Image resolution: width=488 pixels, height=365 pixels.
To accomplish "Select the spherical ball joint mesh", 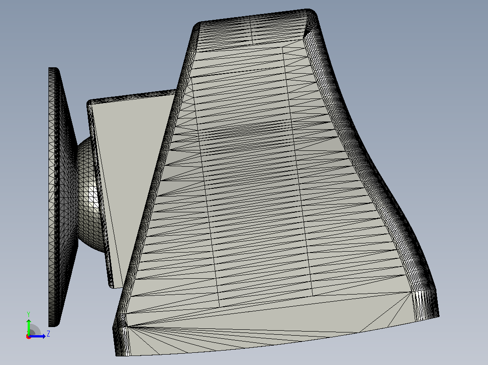I will [89, 194].
